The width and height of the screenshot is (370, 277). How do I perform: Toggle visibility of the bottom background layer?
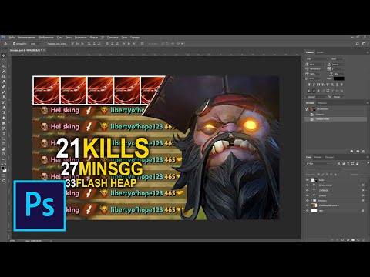pos(308,211)
